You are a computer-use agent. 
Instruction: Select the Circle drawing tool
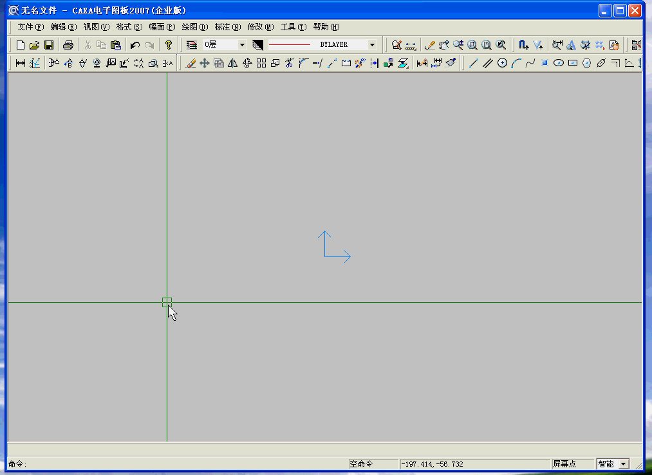pyautogui.click(x=502, y=63)
